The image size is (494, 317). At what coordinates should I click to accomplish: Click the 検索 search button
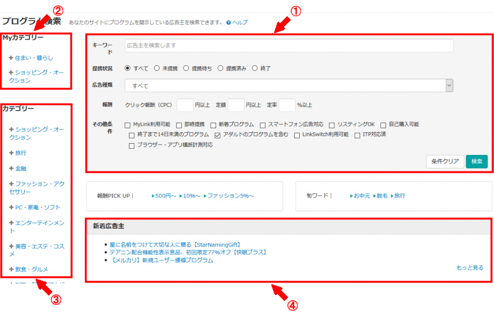(x=477, y=161)
